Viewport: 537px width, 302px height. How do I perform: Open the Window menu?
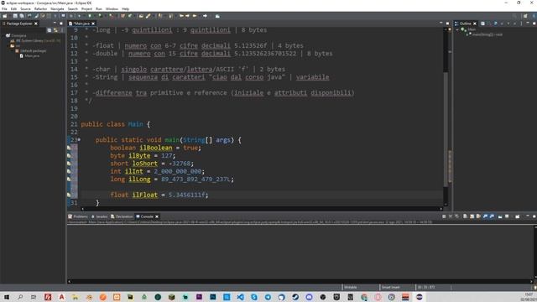tap(112, 9)
